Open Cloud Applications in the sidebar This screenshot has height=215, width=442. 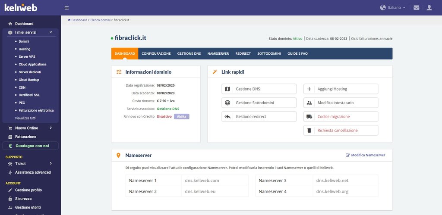(x=33, y=65)
